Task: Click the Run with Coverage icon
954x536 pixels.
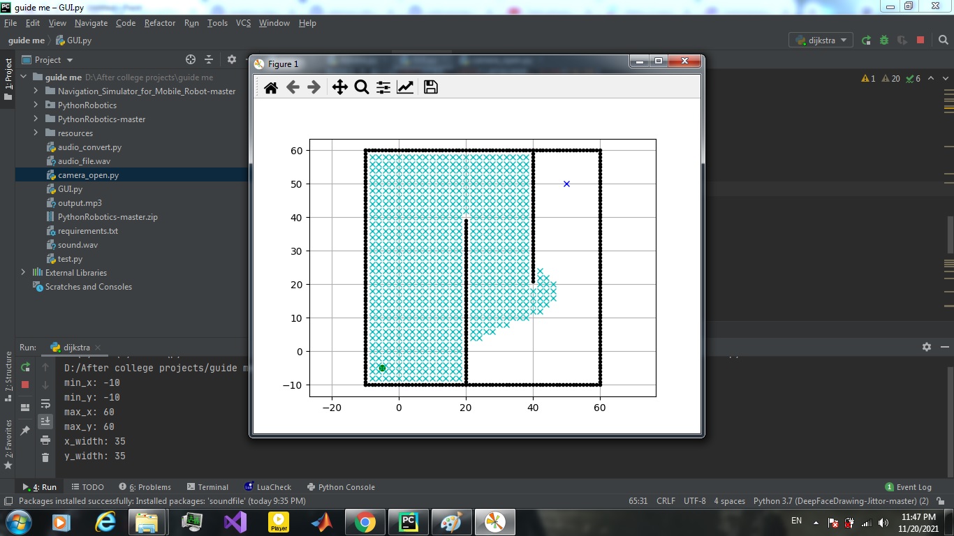Action: 902,40
